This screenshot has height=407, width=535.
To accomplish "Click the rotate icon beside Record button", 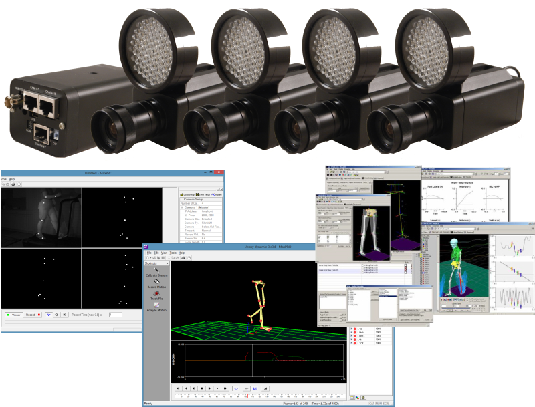I will pos(57,315).
